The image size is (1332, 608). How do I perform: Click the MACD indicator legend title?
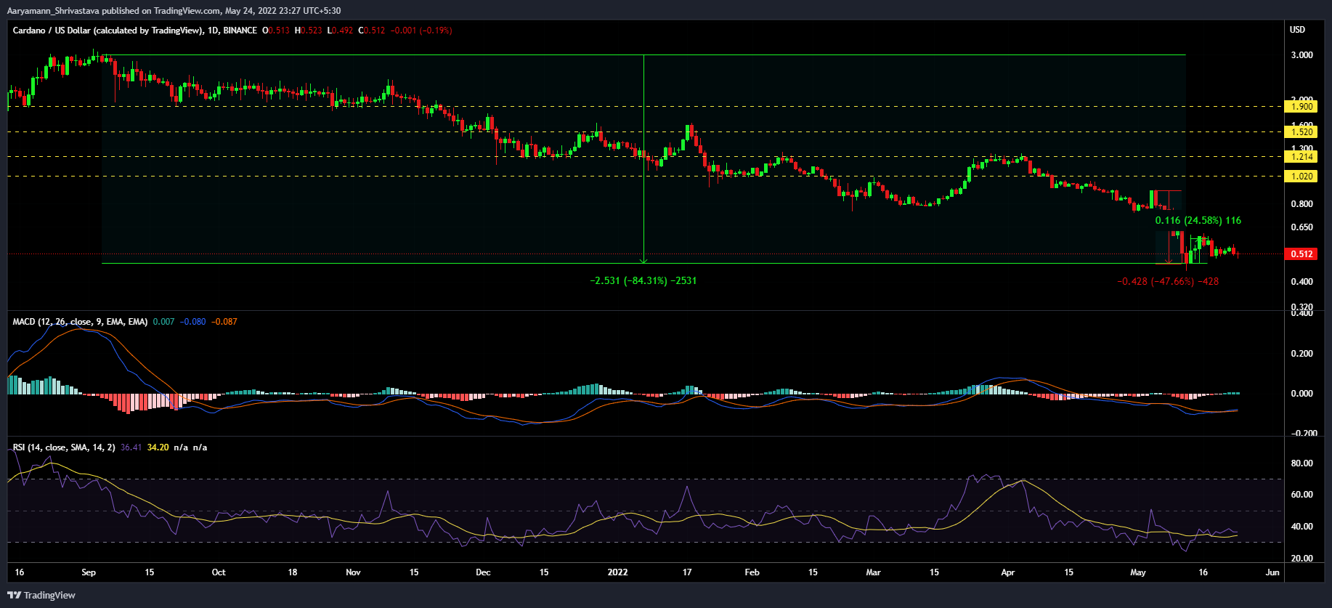point(80,322)
